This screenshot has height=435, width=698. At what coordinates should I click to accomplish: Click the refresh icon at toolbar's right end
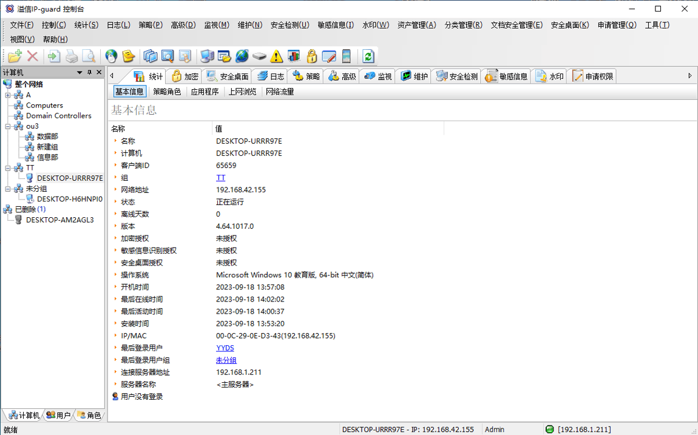click(x=368, y=56)
